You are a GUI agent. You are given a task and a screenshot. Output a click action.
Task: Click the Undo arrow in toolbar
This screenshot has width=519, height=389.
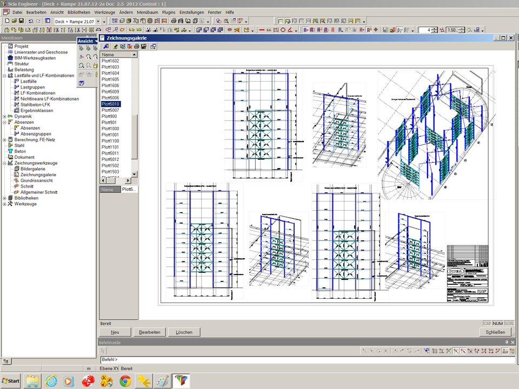31,21
